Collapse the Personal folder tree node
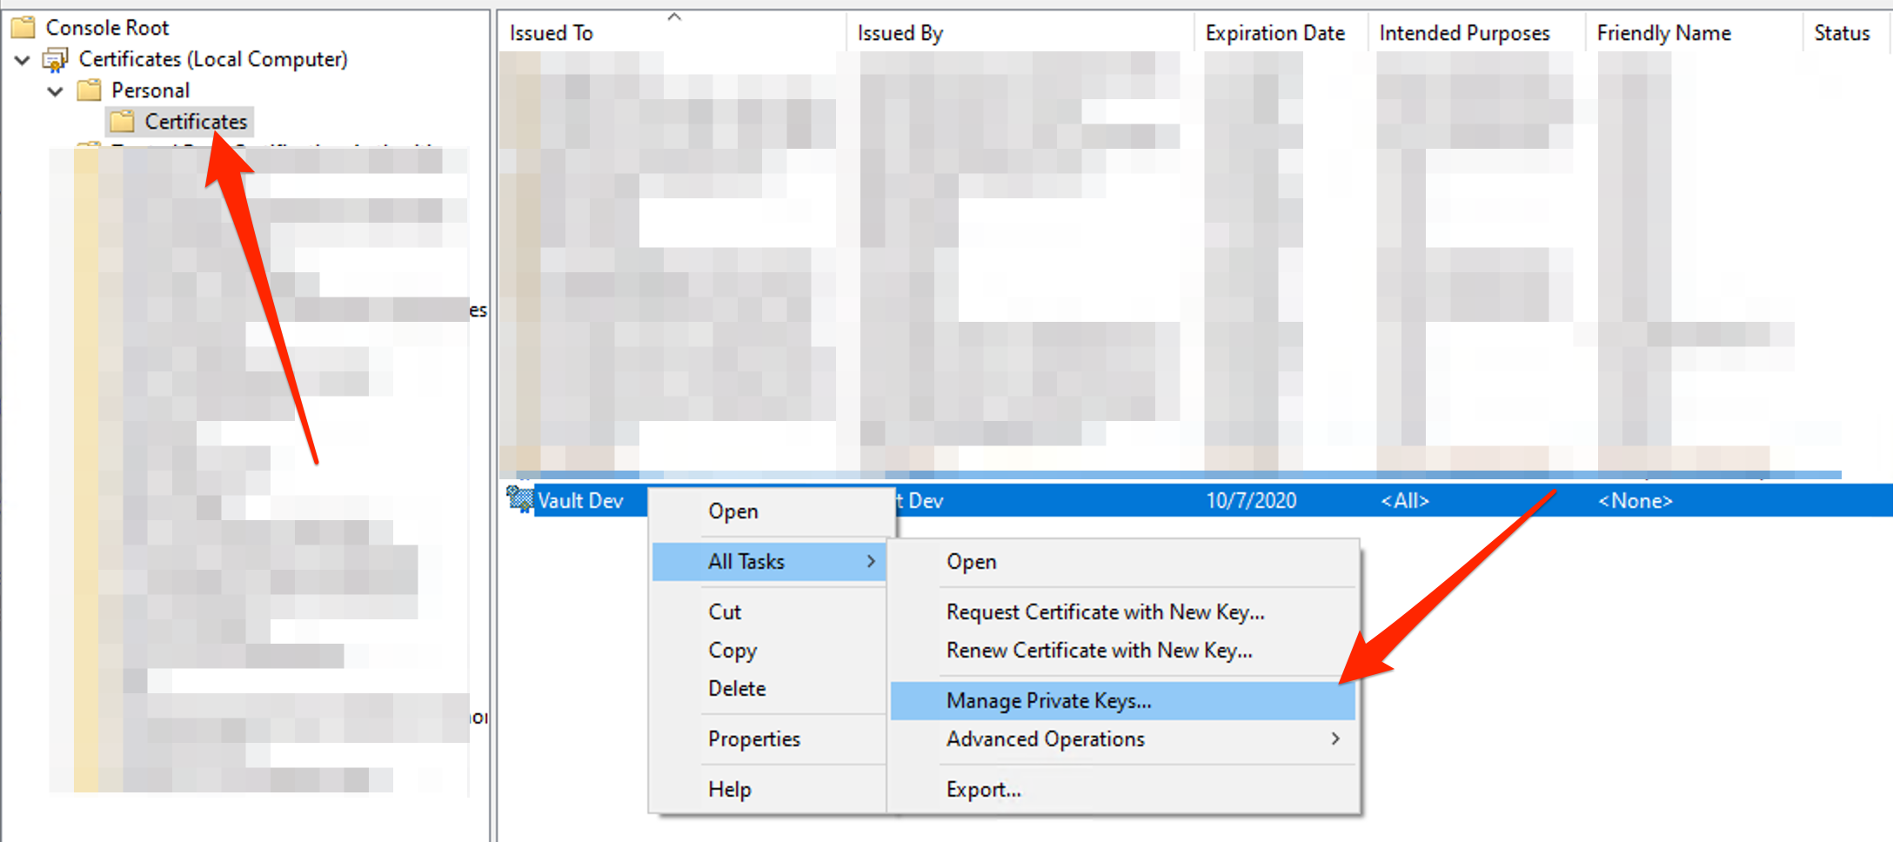Image resolution: width=1893 pixels, height=842 pixels. [x=56, y=91]
